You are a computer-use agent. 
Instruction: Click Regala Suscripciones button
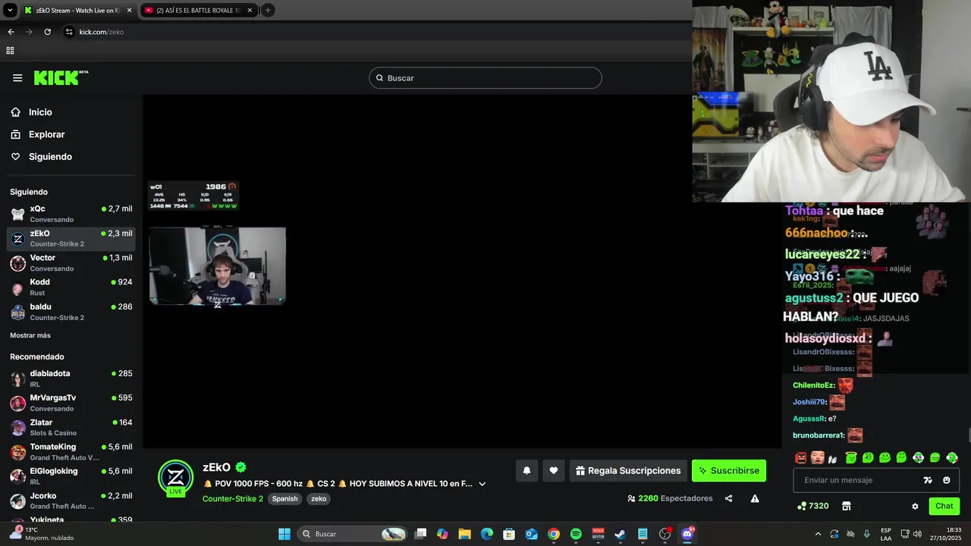pos(628,471)
